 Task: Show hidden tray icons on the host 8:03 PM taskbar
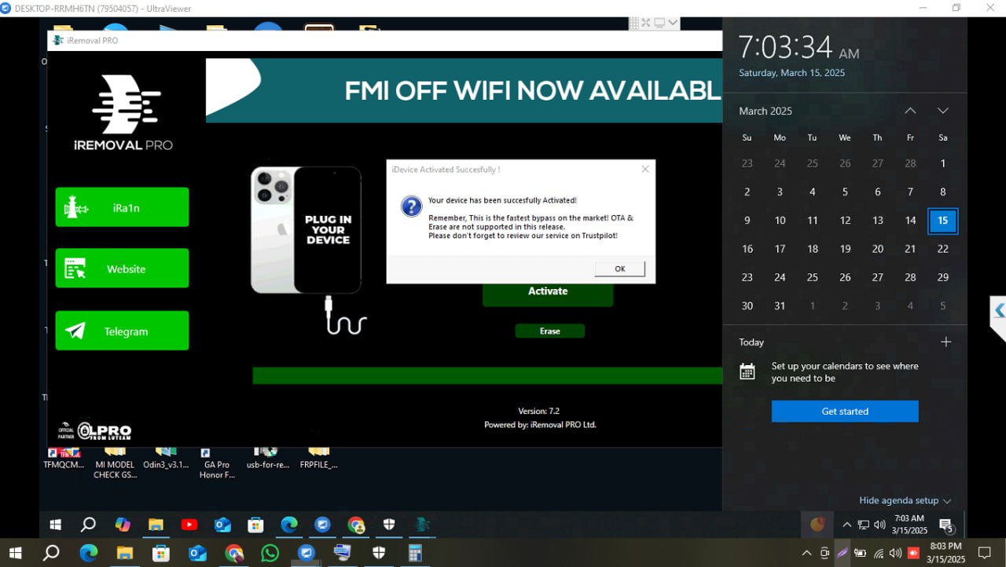tap(806, 553)
